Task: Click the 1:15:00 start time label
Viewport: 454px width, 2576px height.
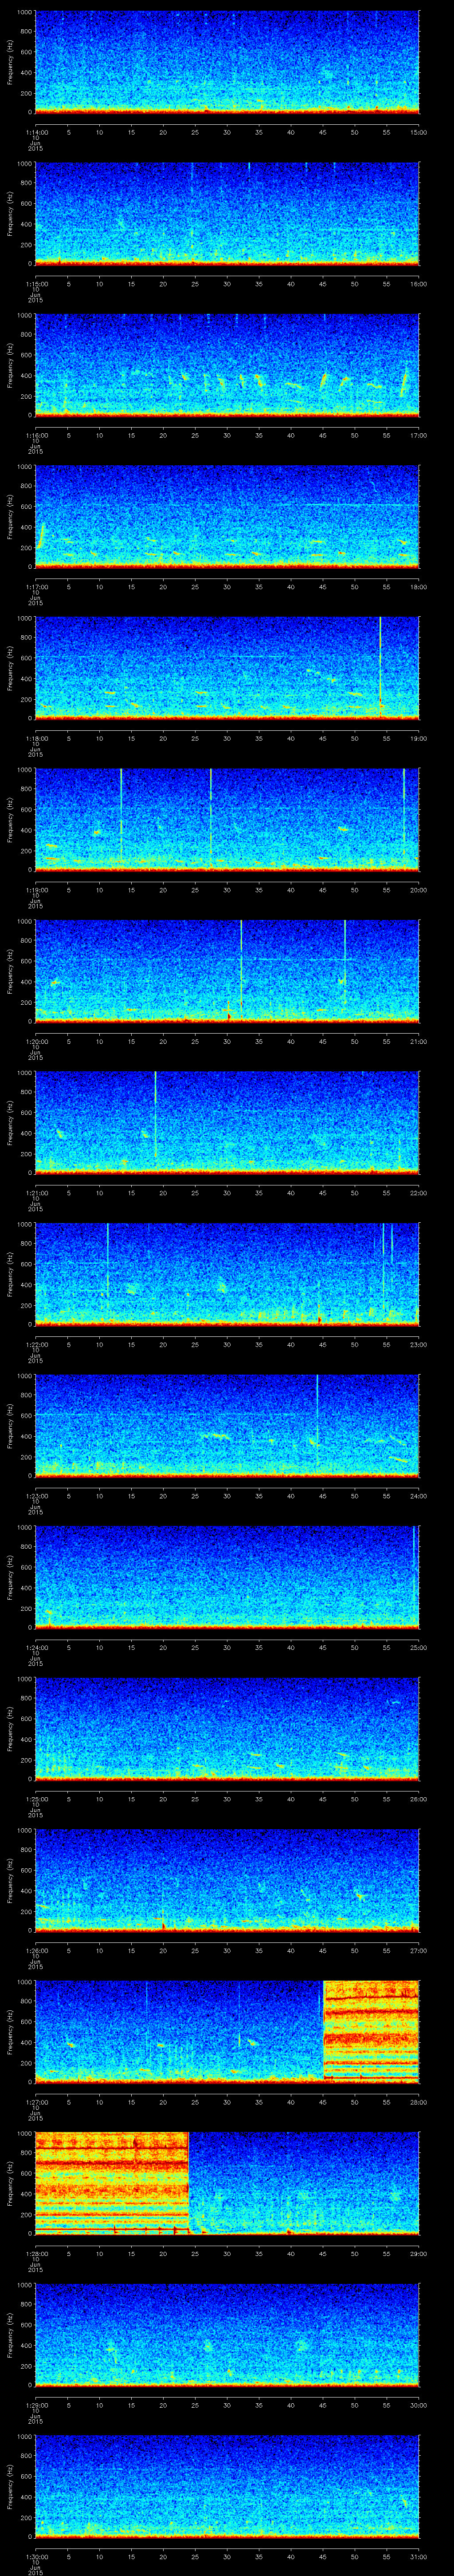Action: click(36, 284)
